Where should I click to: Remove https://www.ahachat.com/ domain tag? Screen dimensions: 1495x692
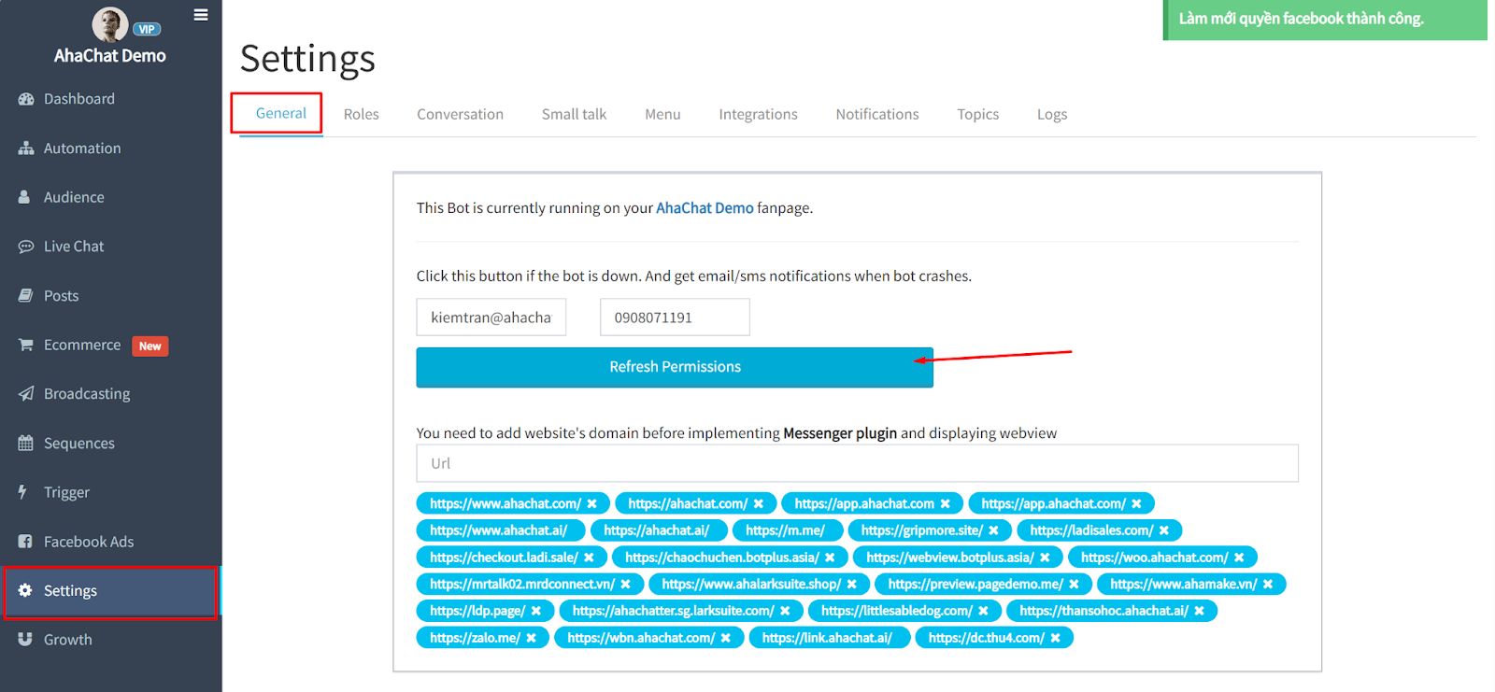pos(592,504)
